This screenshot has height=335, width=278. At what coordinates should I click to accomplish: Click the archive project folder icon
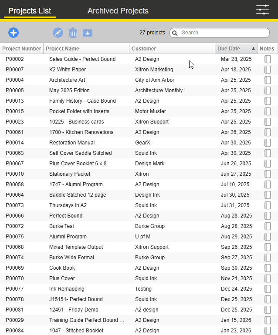[x=88, y=33]
